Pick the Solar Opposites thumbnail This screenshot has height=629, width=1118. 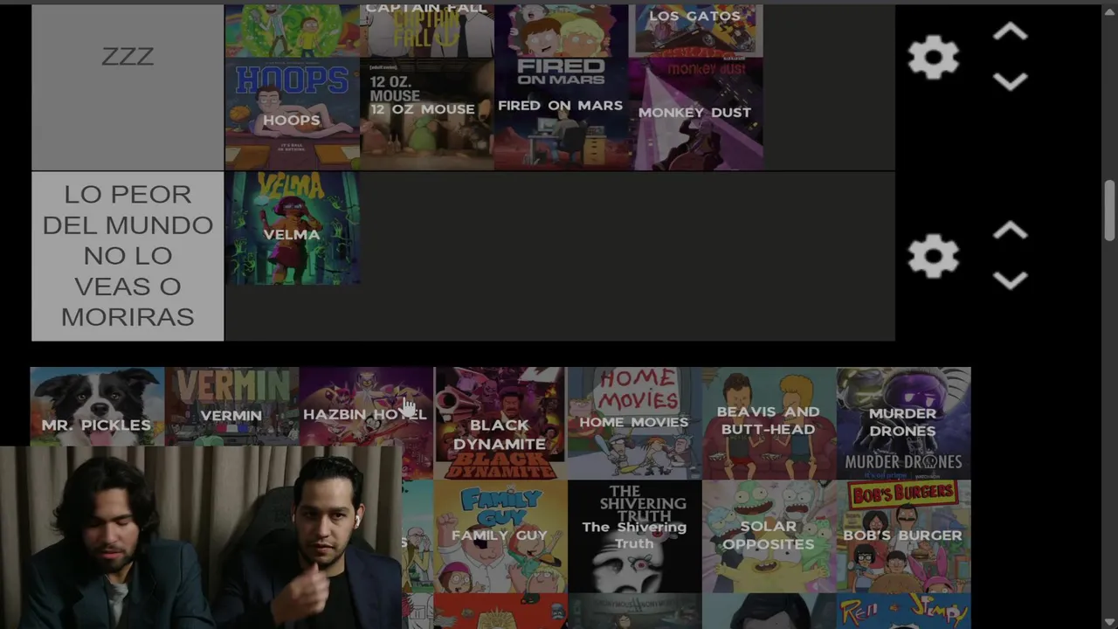pos(769,536)
